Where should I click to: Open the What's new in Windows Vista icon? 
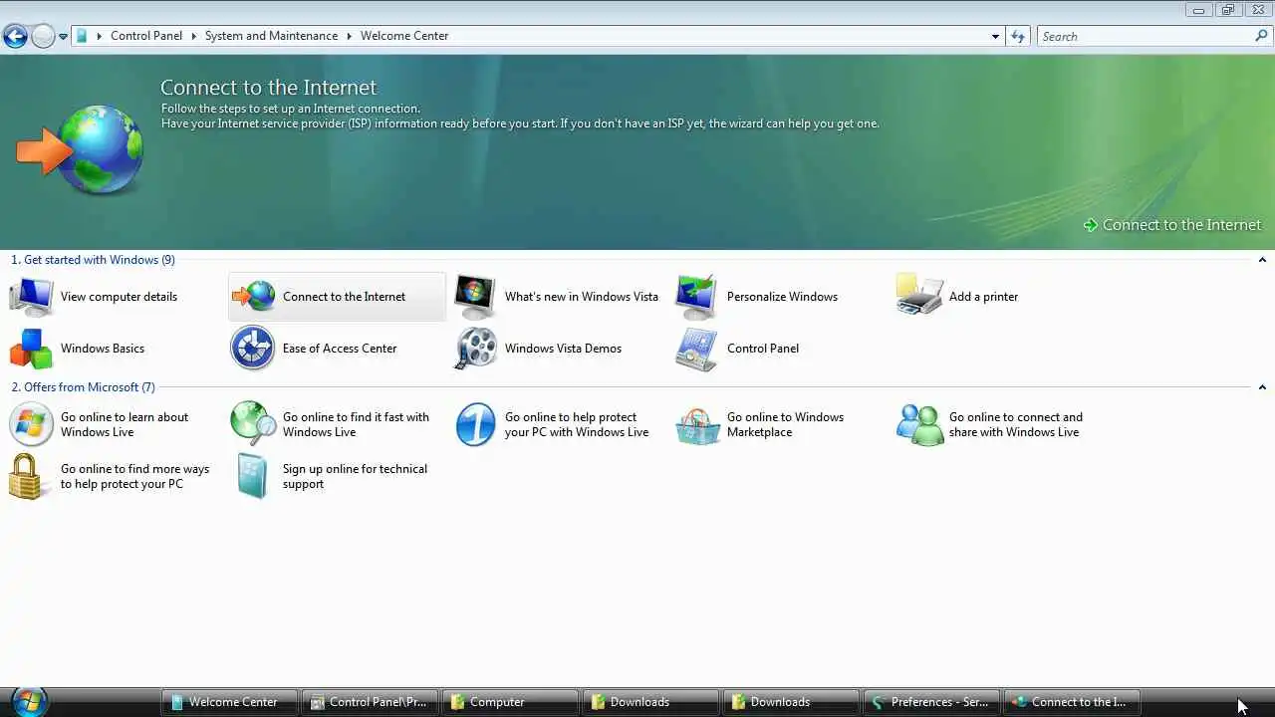(475, 297)
